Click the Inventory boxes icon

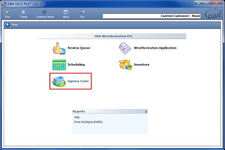(125, 65)
